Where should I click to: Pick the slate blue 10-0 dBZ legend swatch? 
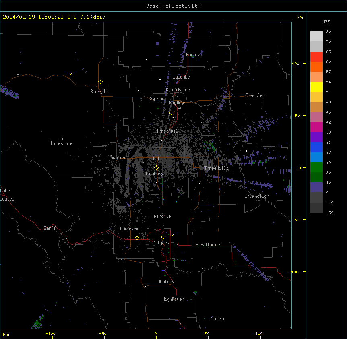tap(316, 188)
